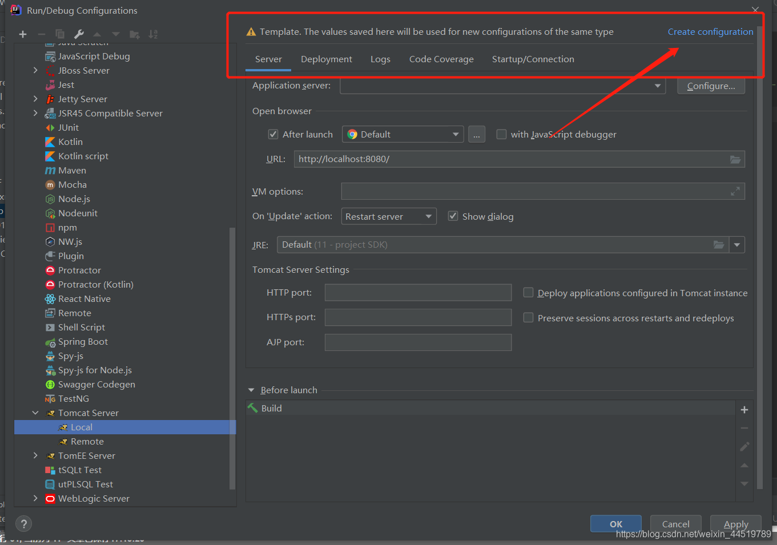Screen dimensions: 777x545
Task: Click the Move Down arrow in configurations toolbar
Action: pyautogui.click(x=116, y=34)
